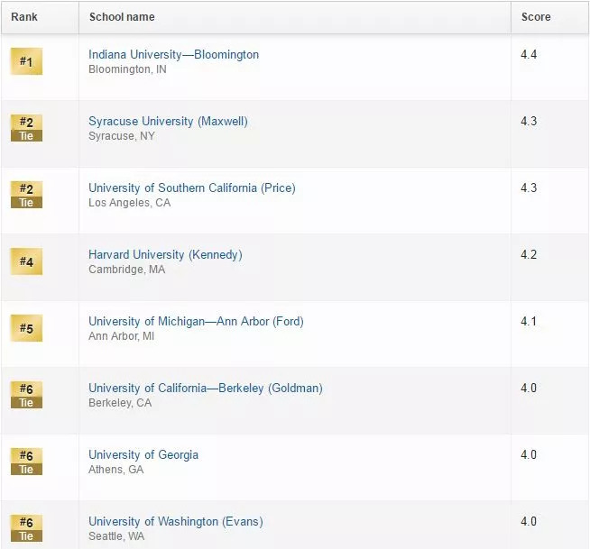Screen dimensions: 590x549
Task: Select the score 4.3 for Southern California
Action: click(529, 188)
